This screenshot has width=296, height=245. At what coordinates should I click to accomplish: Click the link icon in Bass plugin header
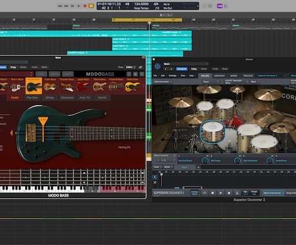point(140,67)
